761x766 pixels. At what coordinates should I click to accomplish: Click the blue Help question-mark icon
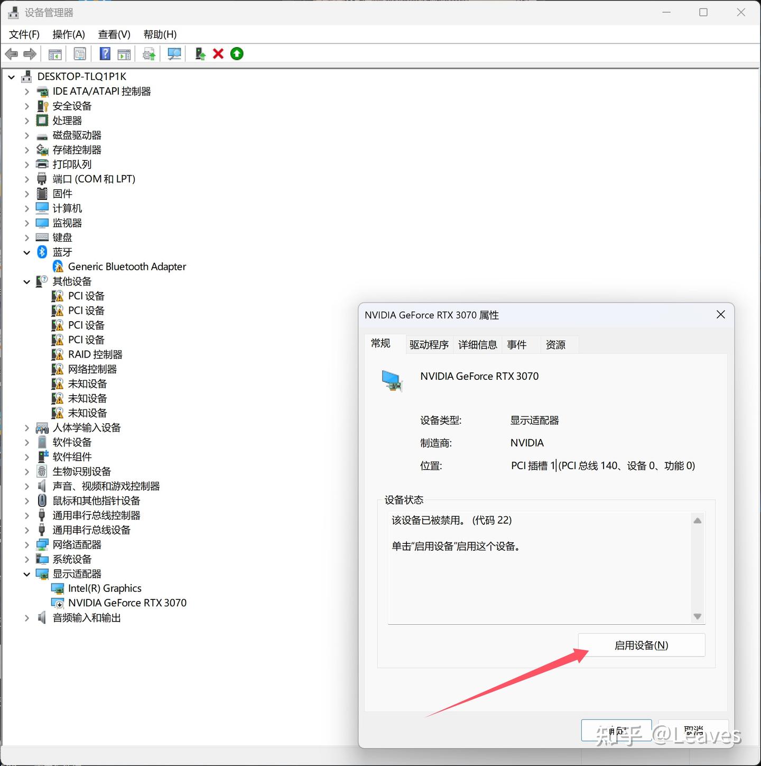click(105, 54)
